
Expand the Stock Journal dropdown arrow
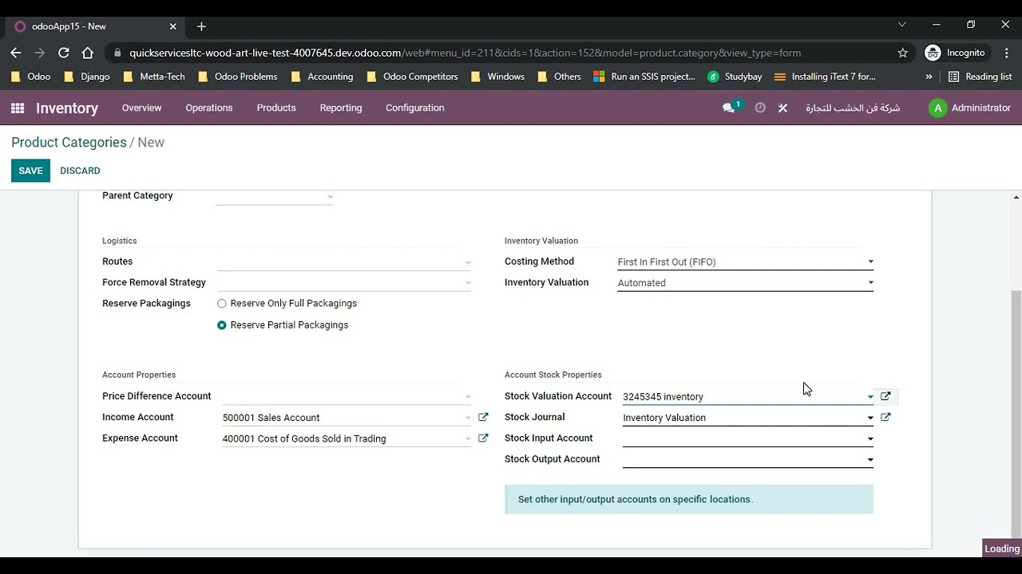tap(870, 418)
